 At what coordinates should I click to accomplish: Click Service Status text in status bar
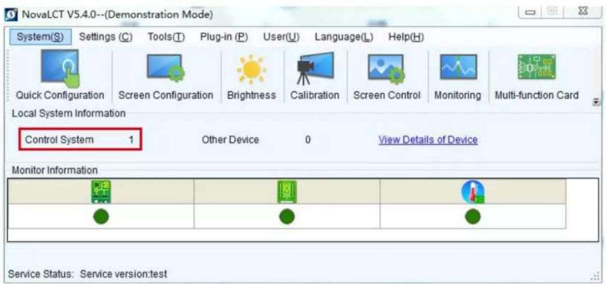coord(88,274)
